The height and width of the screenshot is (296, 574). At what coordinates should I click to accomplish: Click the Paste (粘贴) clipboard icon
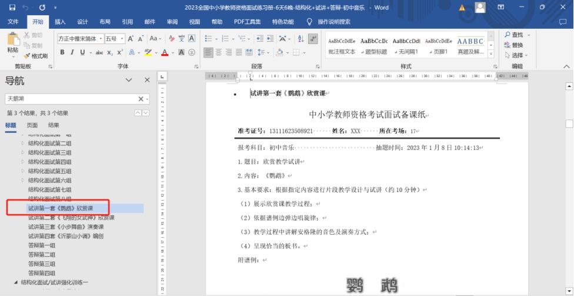pos(12,42)
